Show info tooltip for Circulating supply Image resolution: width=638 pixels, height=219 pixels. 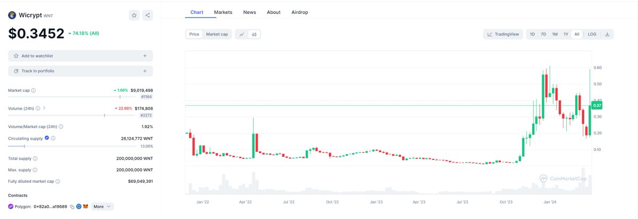54,138
